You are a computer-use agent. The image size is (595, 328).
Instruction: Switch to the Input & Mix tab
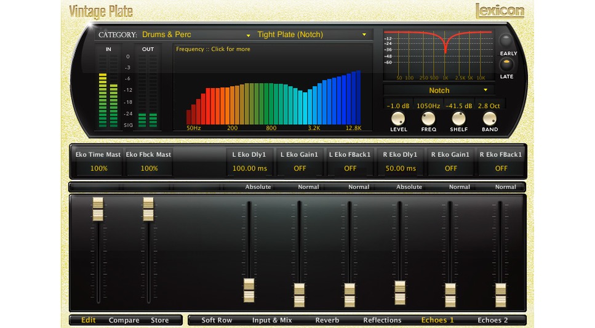pyautogui.click(x=272, y=320)
